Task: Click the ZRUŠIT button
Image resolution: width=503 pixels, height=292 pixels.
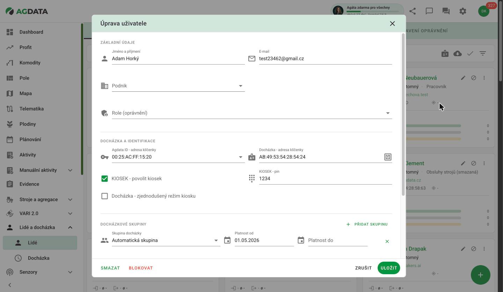Action: (363, 268)
